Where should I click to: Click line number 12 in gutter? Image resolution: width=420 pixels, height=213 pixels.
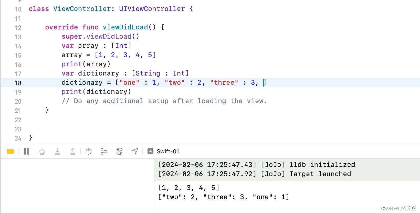(x=18, y=28)
